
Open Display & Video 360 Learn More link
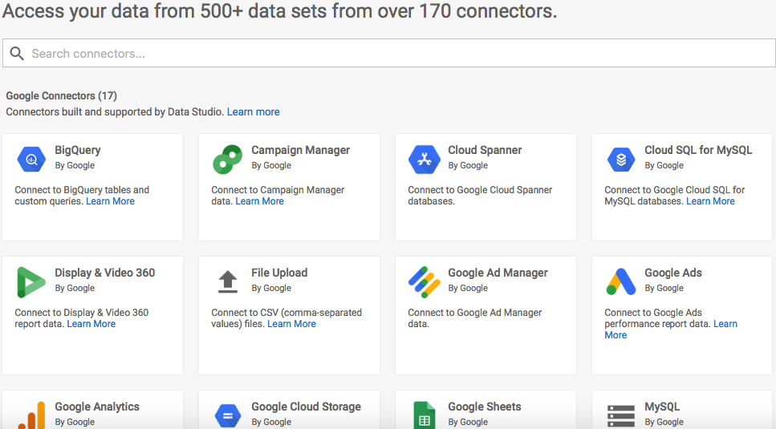pos(91,324)
